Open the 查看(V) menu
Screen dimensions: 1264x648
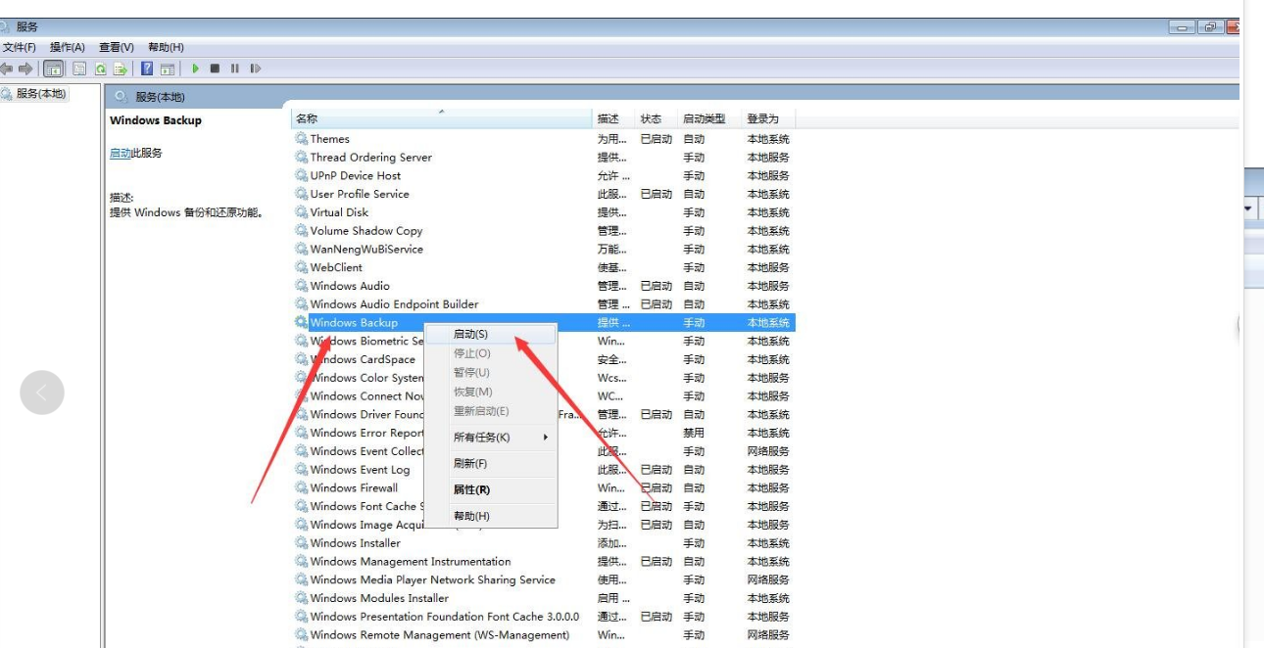click(x=116, y=47)
